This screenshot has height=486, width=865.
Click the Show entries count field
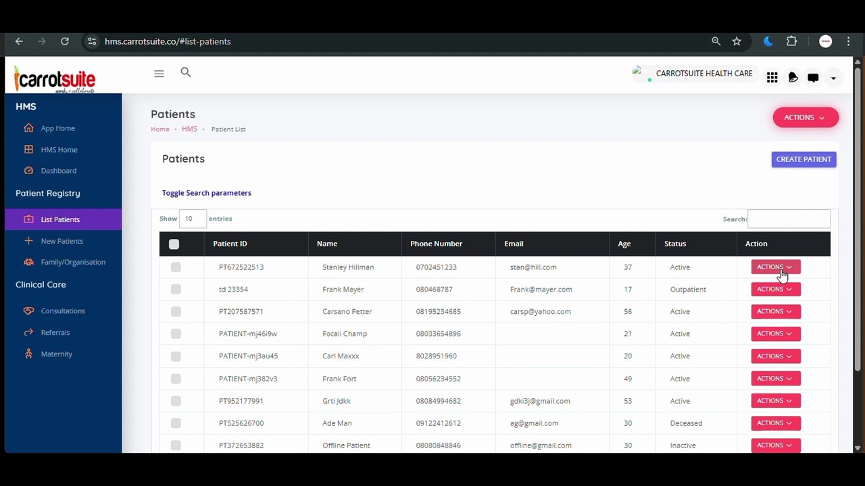tap(193, 219)
